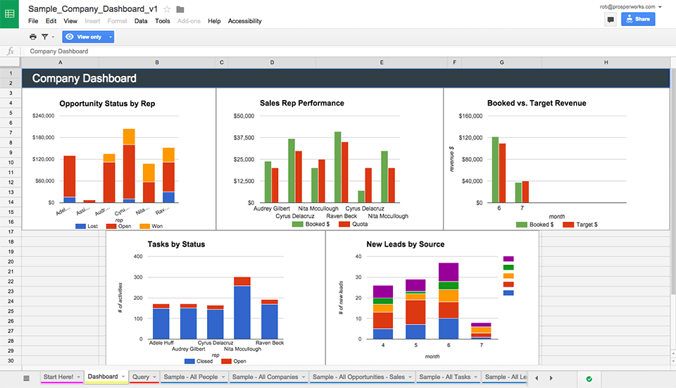Viewport: 676px width, 388px height.
Task: Expand the account email dropdown arrow
Action: click(x=660, y=7)
